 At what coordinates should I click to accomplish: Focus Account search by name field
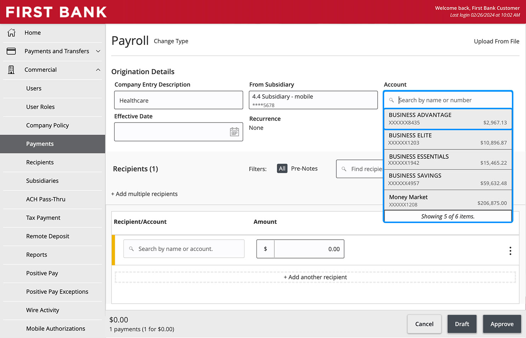pyautogui.click(x=448, y=100)
